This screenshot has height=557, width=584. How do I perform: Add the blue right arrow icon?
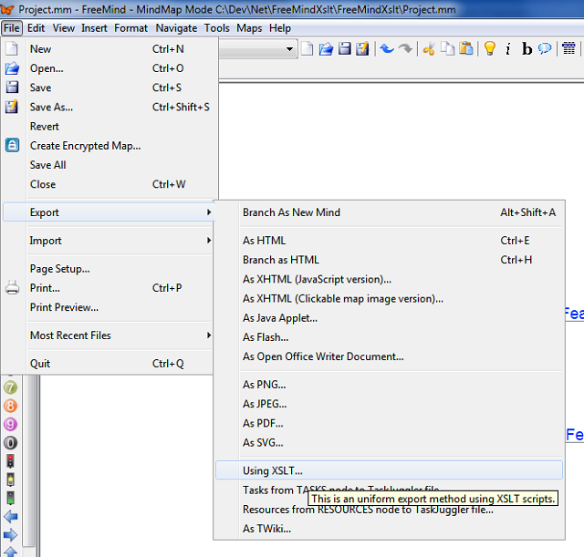[x=10, y=535]
